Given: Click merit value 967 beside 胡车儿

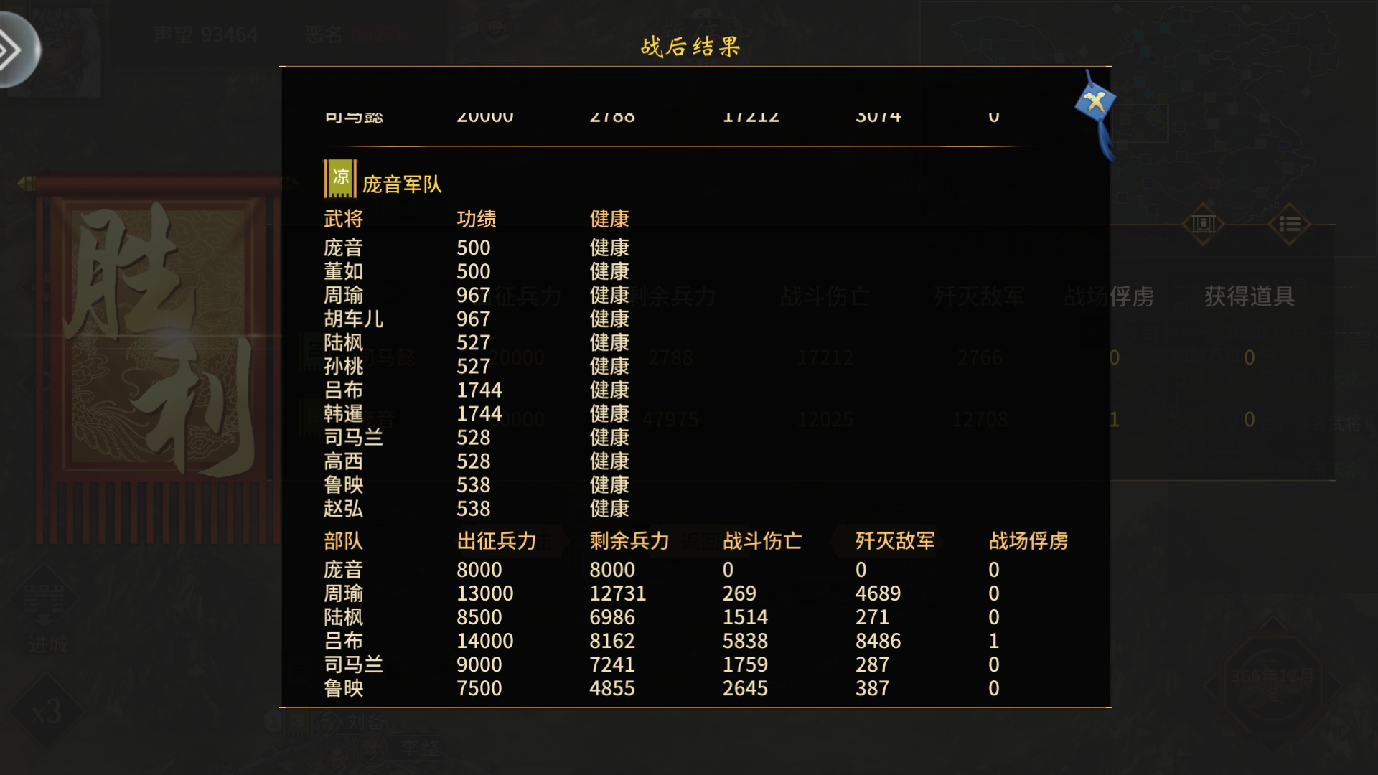Looking at the screenshot, I should click(x=474, y=319).
